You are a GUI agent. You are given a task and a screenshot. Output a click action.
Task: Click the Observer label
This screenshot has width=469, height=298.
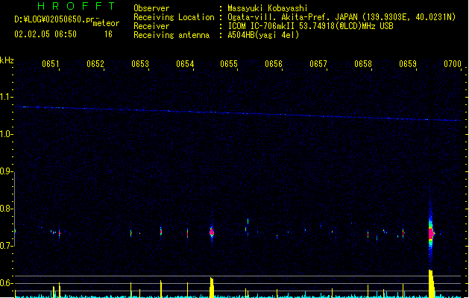(x=151, y=8)
